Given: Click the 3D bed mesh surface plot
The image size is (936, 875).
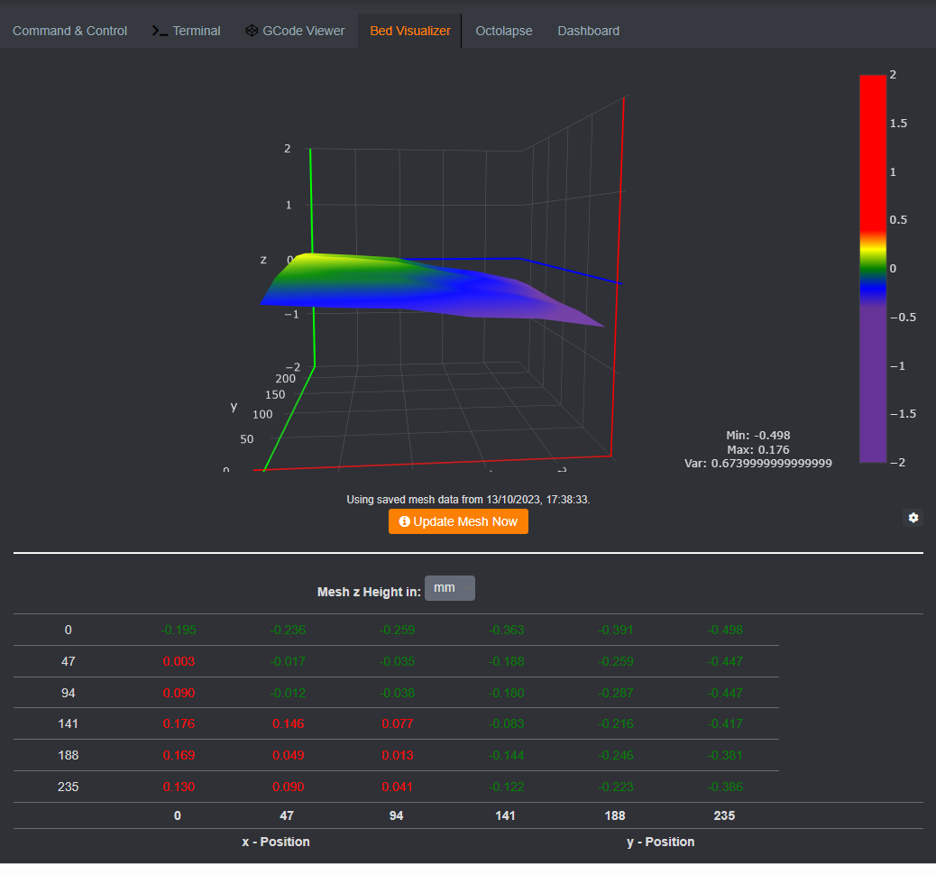Looking at the screenshot, I should click(432, 289).
